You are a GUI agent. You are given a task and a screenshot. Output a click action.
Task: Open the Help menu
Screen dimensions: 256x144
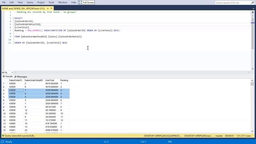(74, 2)
